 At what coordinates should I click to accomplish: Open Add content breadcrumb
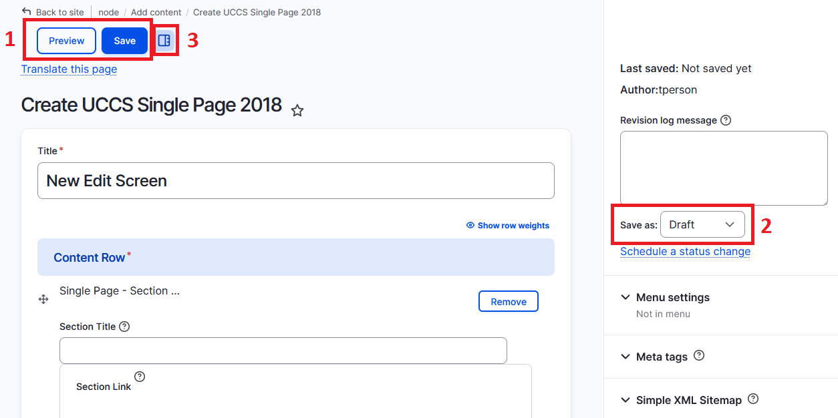[156, 12]
